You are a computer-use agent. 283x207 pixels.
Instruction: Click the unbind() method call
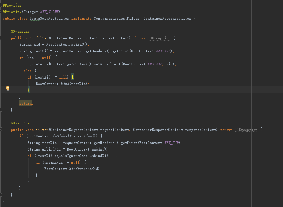(100, 149)
